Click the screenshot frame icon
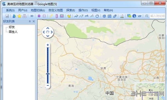The height and width of the screenshot is (100, 167). 62,16
